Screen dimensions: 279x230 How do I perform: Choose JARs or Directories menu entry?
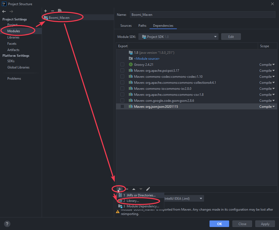[140, 195]
